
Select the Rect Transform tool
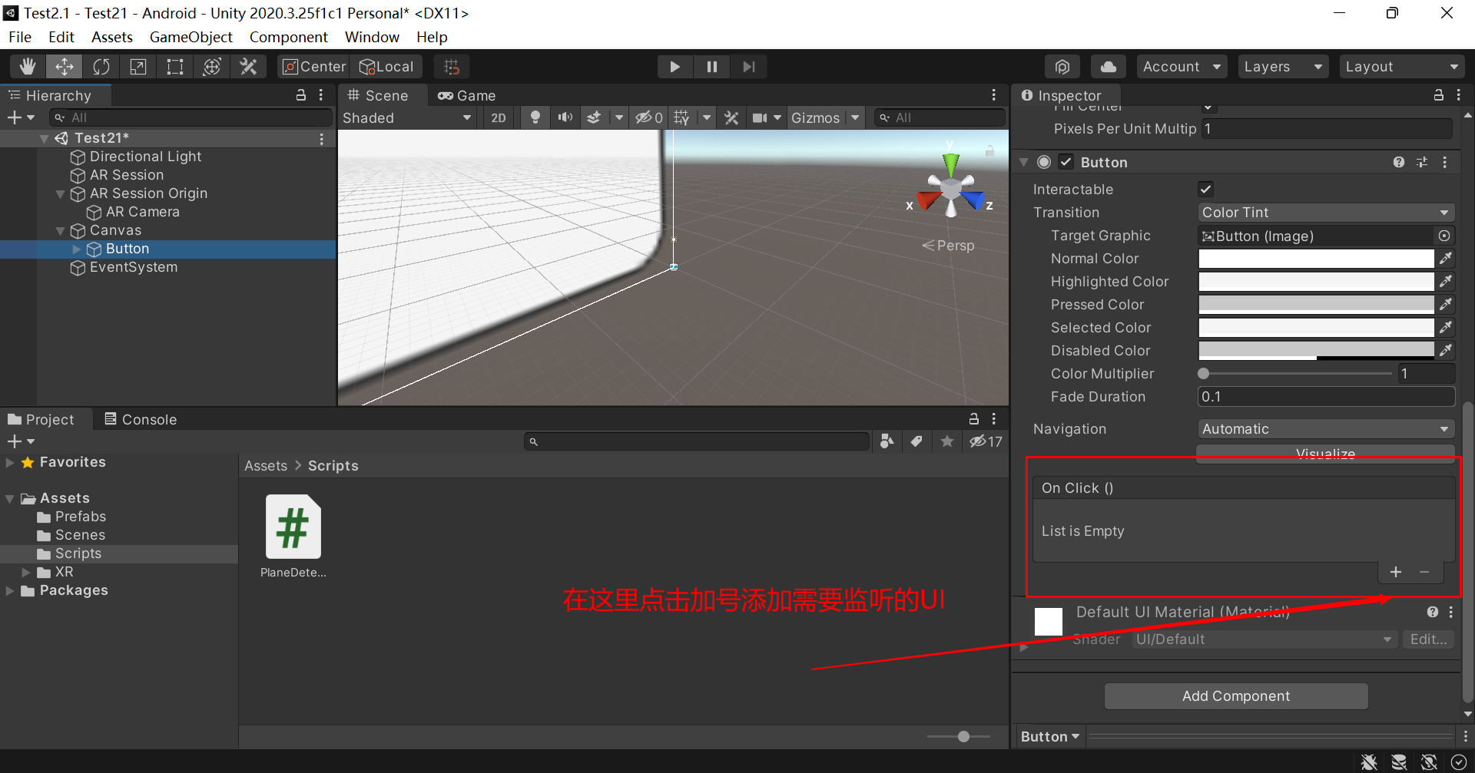click(x=175, y=67)
